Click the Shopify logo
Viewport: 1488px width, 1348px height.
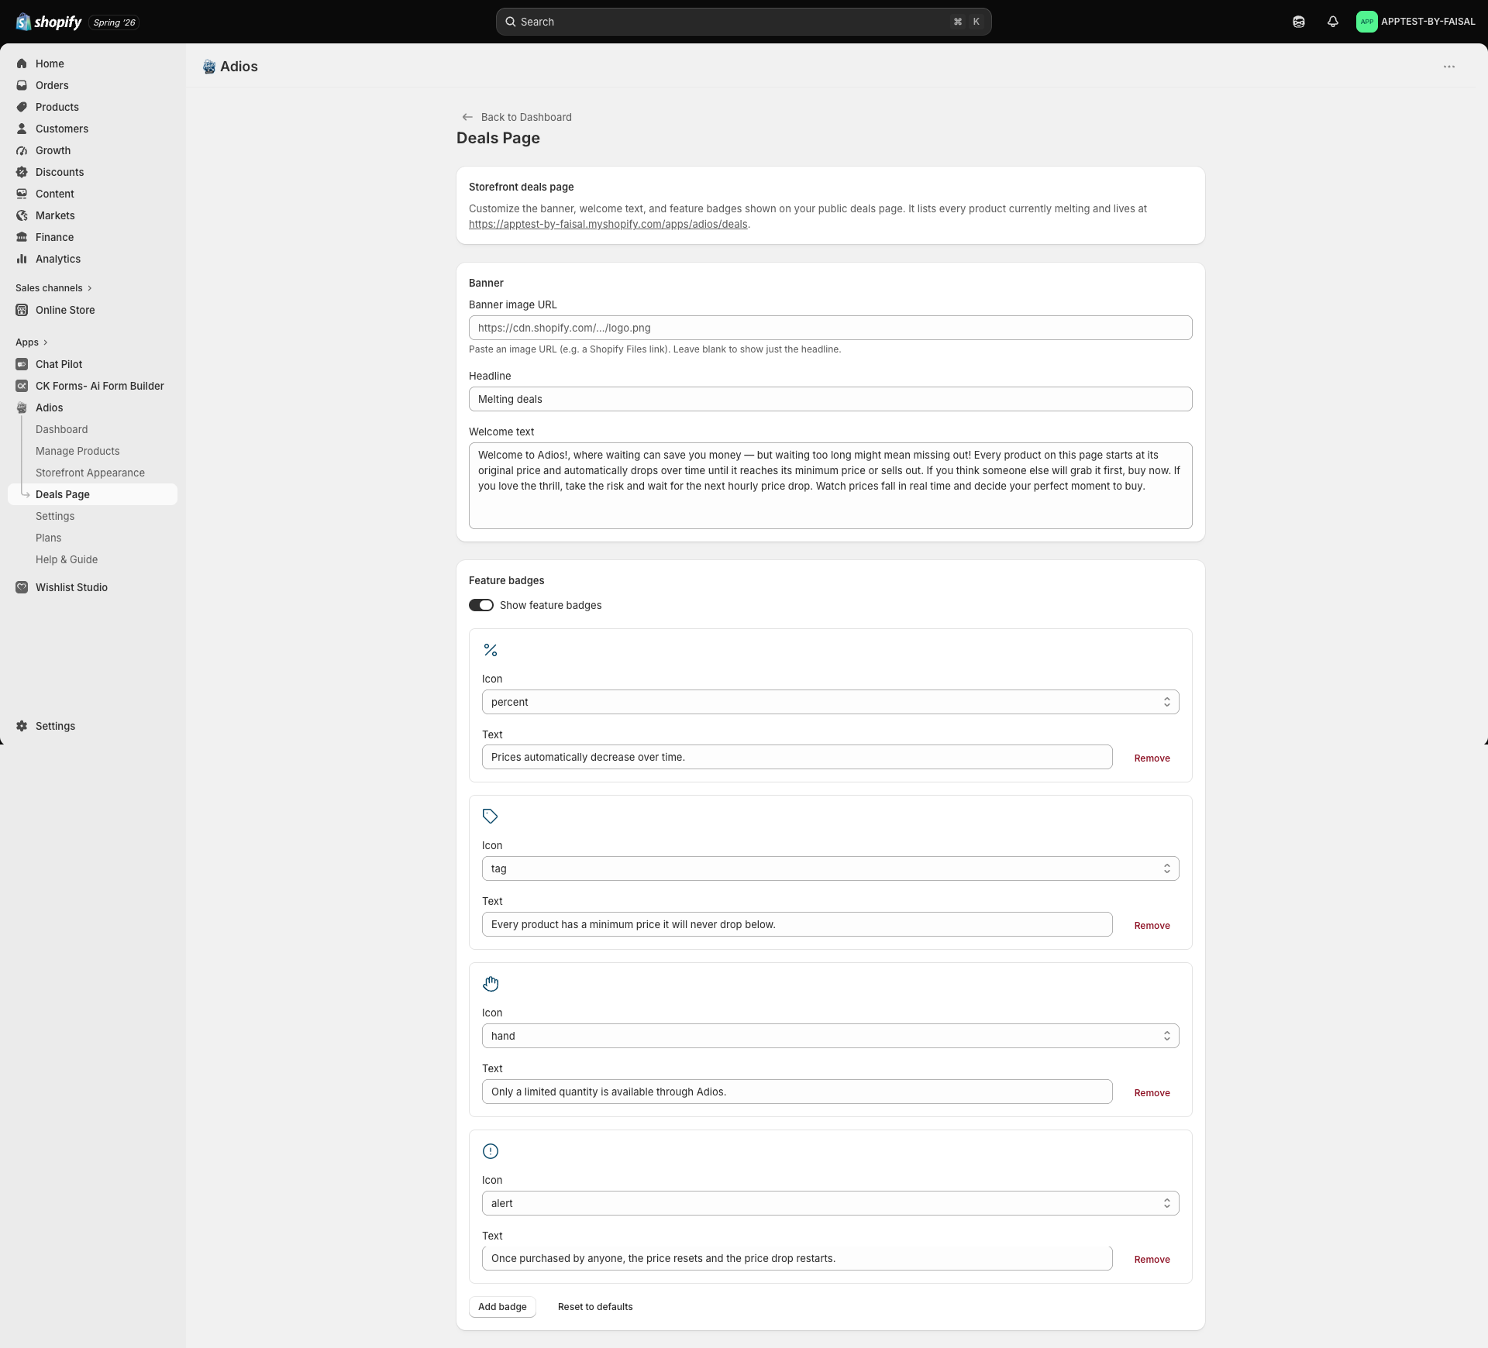[x=49, y=22]
